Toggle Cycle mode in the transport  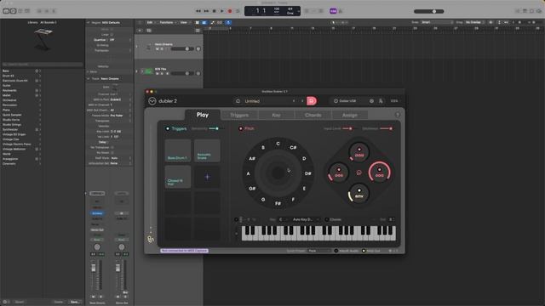pyautogui.click(x=238, y=11)
